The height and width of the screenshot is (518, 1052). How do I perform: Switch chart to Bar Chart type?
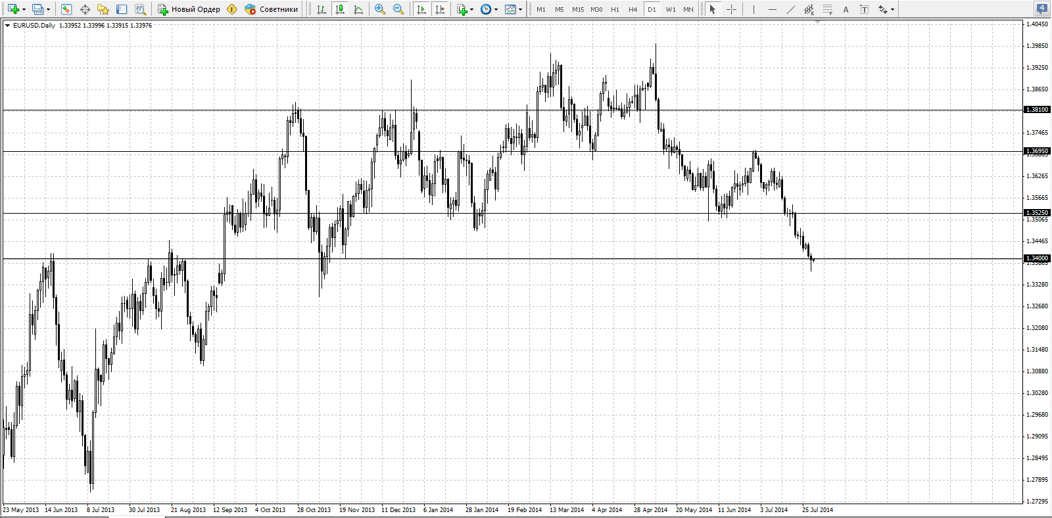tap(321, 9)
